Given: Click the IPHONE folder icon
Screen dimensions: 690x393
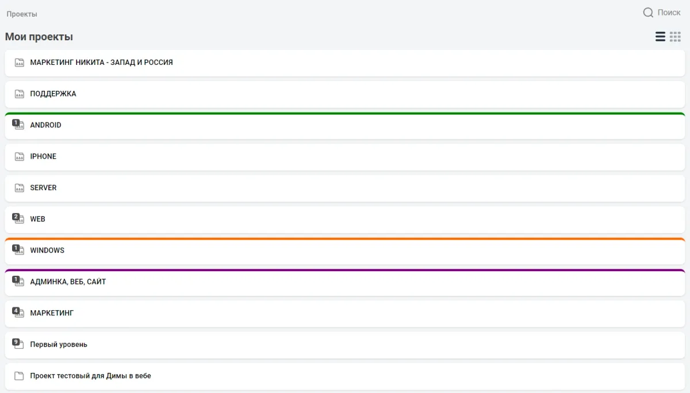Looking at the screenshot, I should (x=20, y=156).
